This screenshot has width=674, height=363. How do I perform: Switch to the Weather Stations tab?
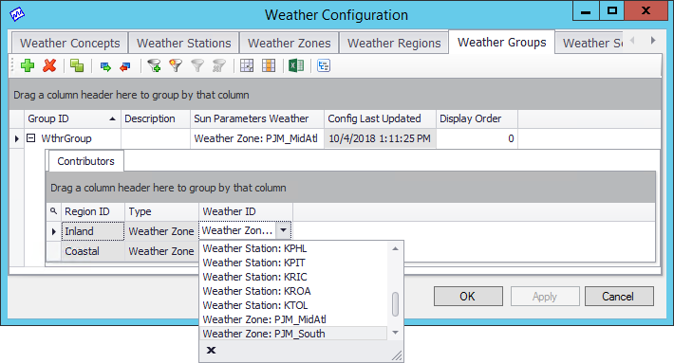coord(183,44)
